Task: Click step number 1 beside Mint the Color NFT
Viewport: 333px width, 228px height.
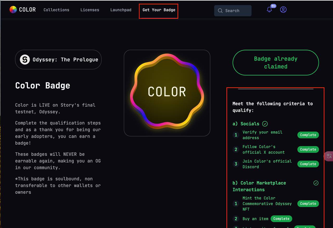Action: (x=236, y=204)
